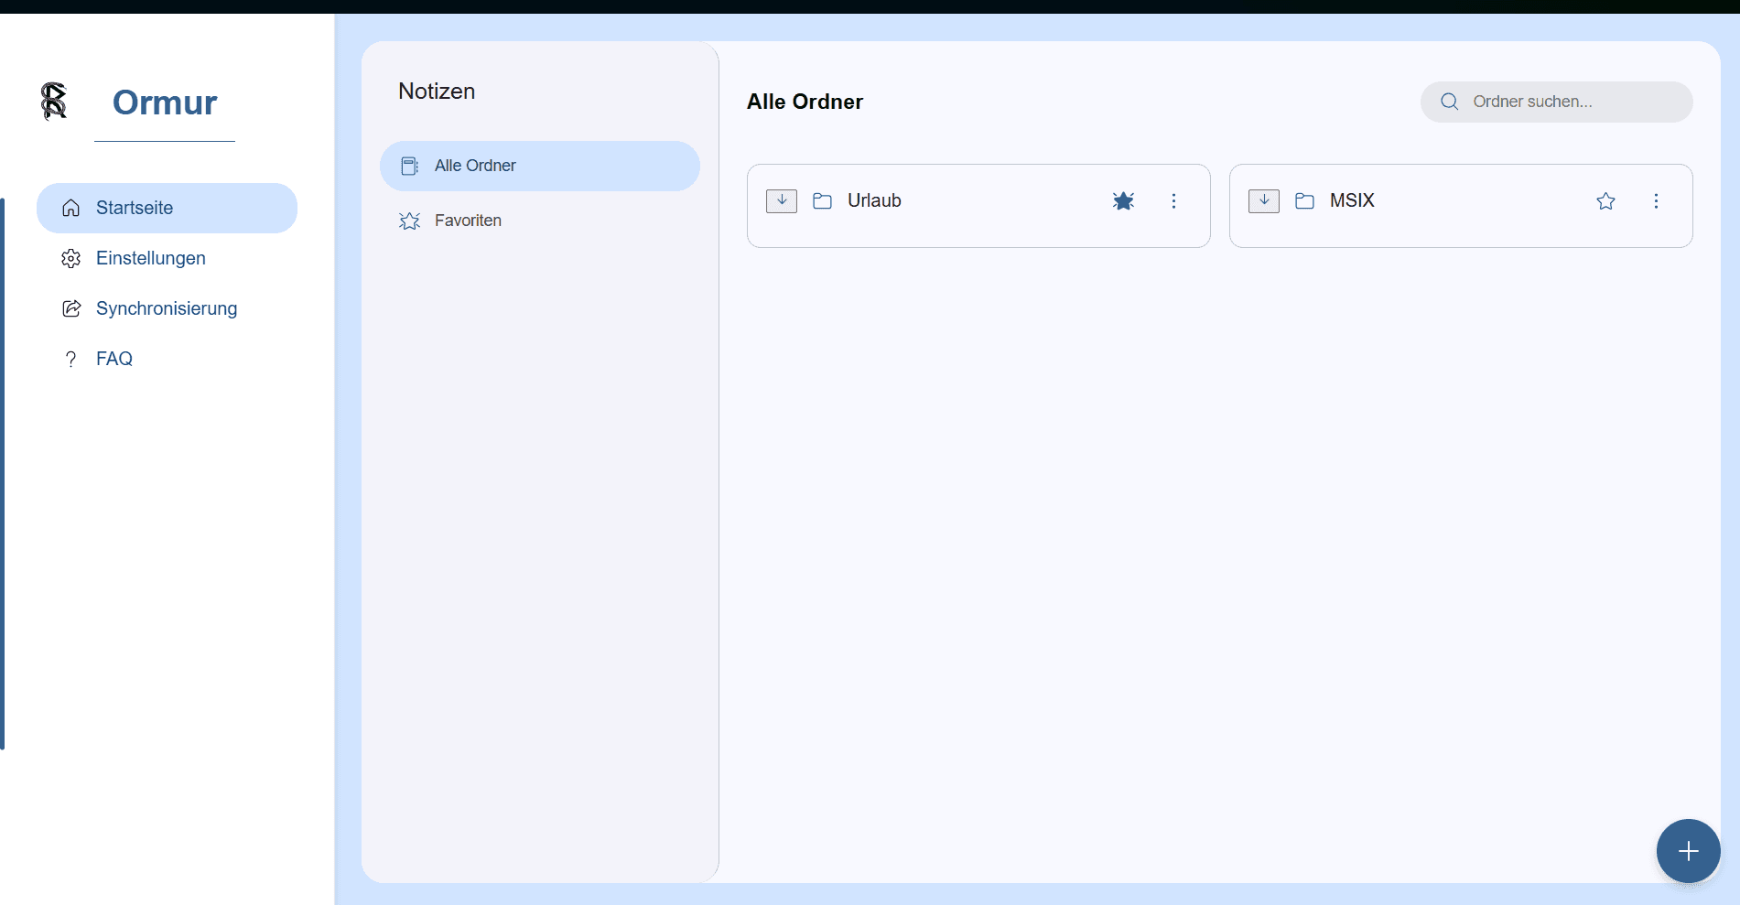
Task: Click the question mark icon beside FAQ
Action: (x=71, y=359)
